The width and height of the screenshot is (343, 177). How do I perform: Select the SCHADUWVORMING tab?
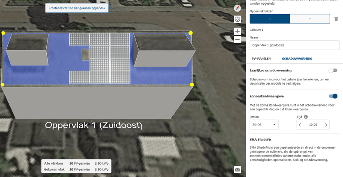297,59
